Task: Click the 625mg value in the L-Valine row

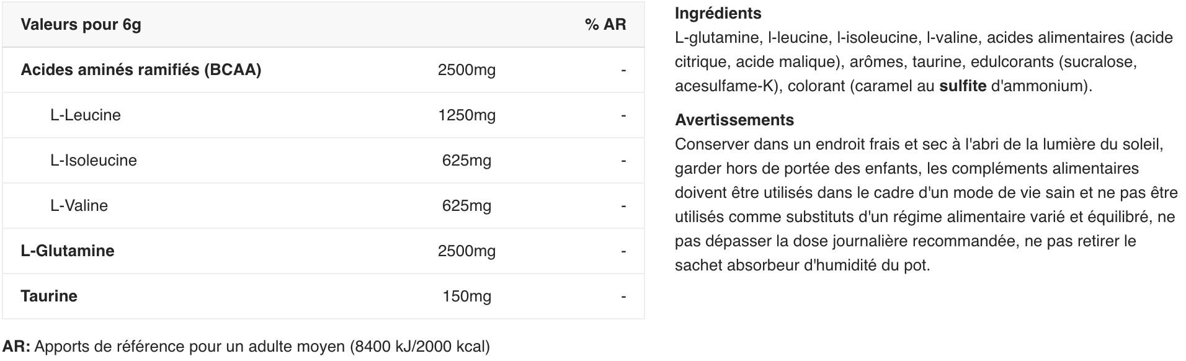Action: [x=466, y=206]
